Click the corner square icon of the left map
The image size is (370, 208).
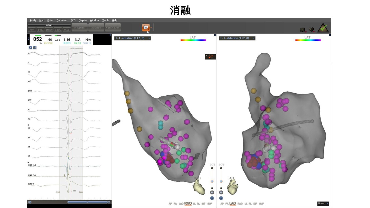[215, 35]
